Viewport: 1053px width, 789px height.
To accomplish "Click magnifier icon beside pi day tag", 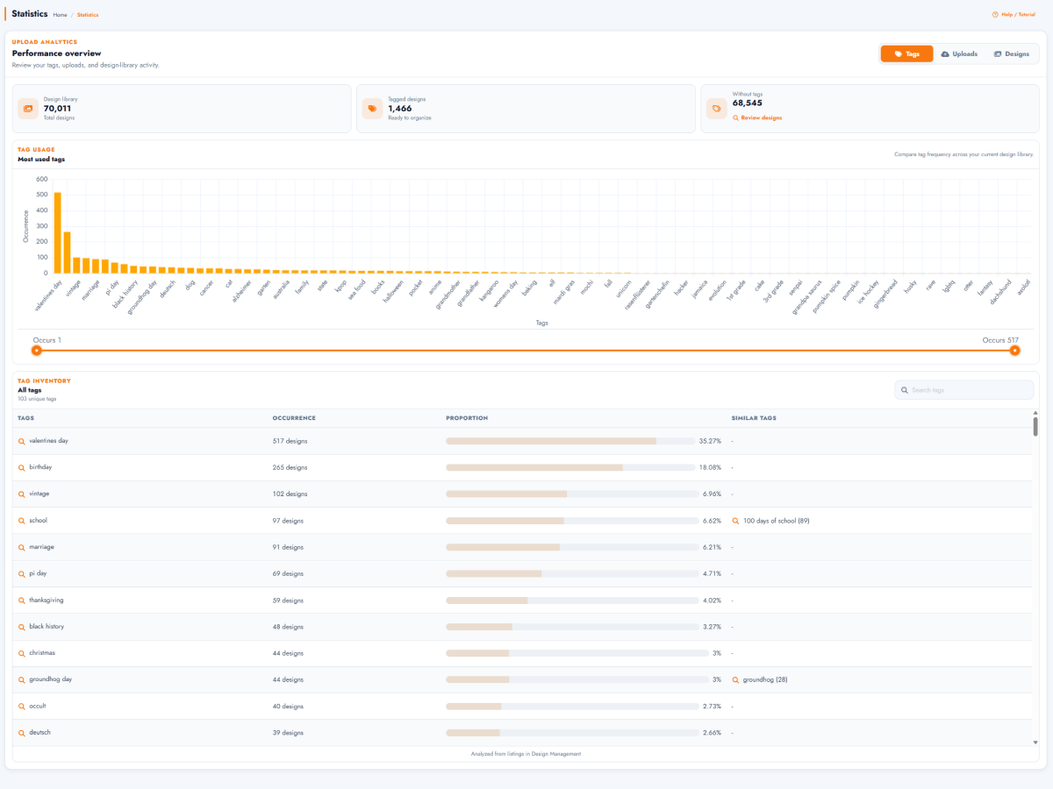I will pyautogui.click(x=22, y=573).
